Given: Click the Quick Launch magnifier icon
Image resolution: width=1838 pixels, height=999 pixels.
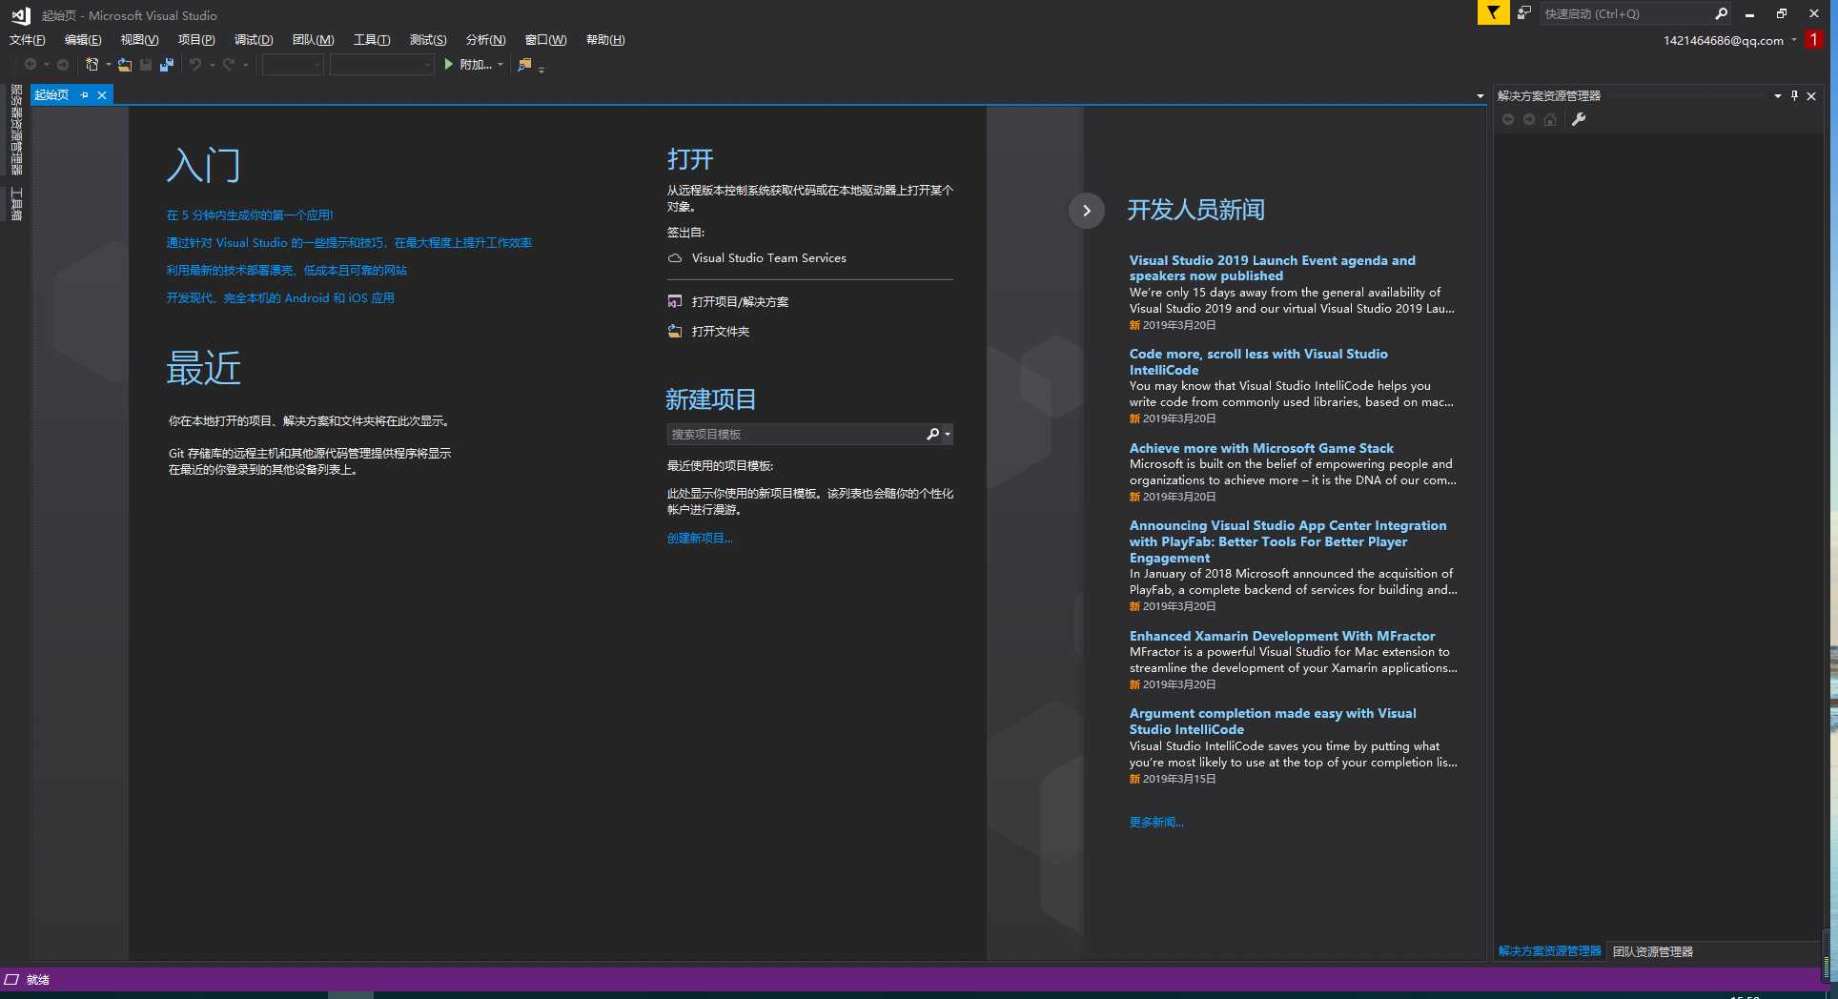Looking at the screenshot, I should click(1721, 13).
